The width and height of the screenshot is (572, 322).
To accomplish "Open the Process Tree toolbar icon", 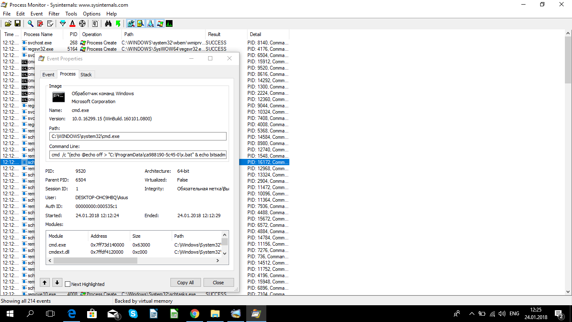I will [95, 23].
